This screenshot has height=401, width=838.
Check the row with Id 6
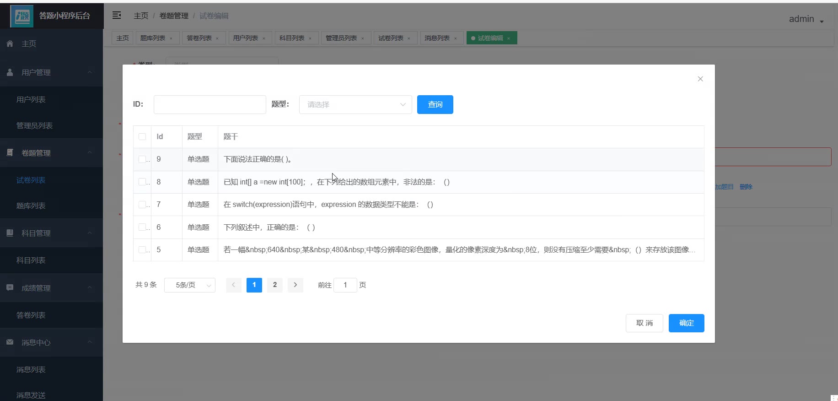[142, 227]
